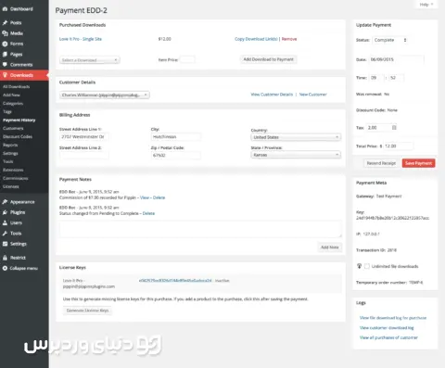This screenshot has height=368, width=445.
Task: Click the New Customer link
Action: (312, 95)
